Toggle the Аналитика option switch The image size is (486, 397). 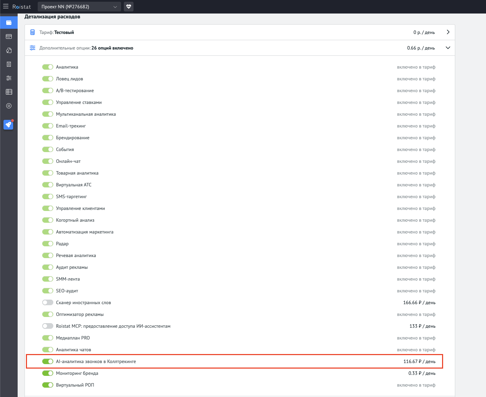(x=48, y=67)
